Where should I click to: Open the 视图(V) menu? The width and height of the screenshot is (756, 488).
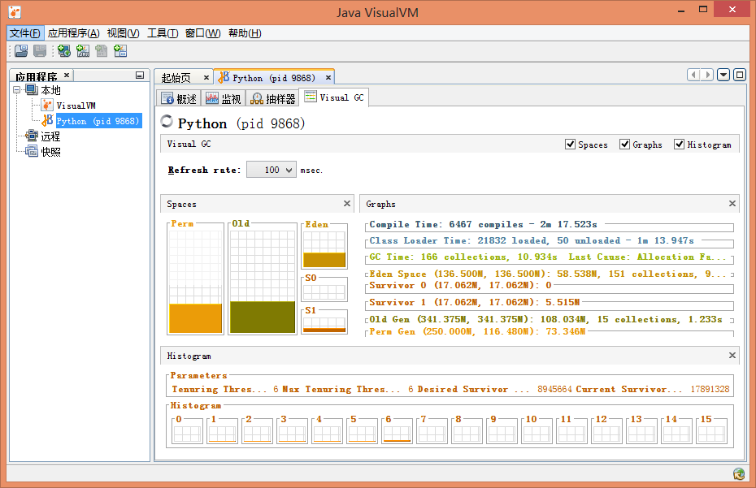click(124, 32)
